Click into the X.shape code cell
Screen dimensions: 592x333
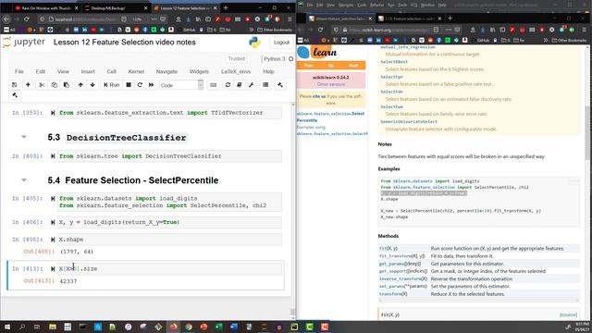coord(169,240)
